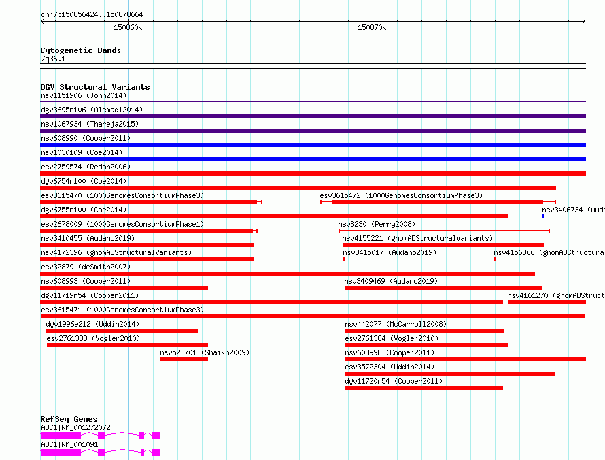The width and height of the screenshot is (605, 460).
Task: Select the nsv3409469 (Audano2019) variant label
Action: 391,281
